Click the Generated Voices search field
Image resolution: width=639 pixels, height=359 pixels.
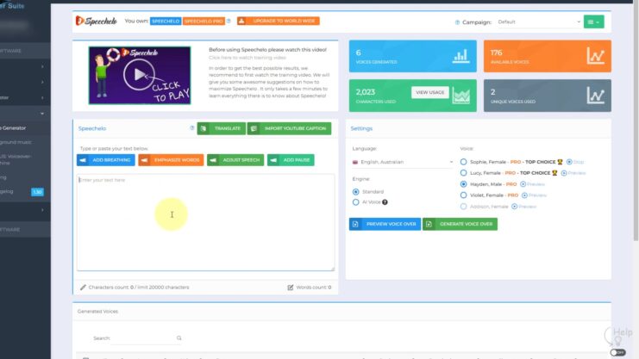tap(142, 338)
